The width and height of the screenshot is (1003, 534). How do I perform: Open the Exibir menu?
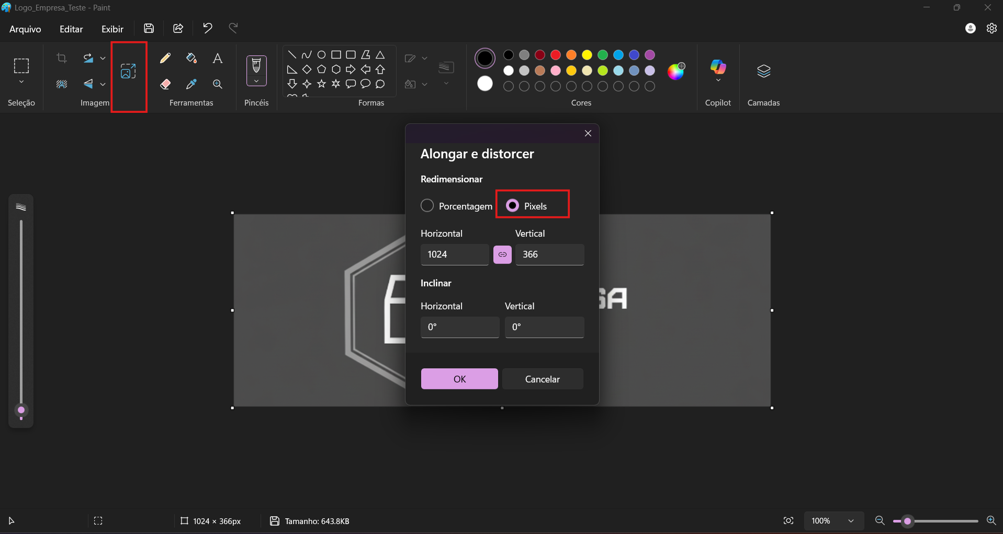112,29
